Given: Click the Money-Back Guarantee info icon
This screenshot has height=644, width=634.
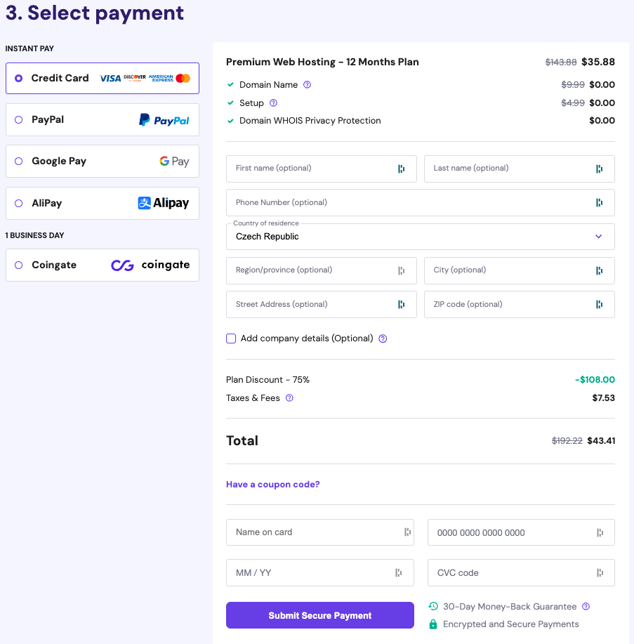Looking at the screenshot, I should [586, 607].
